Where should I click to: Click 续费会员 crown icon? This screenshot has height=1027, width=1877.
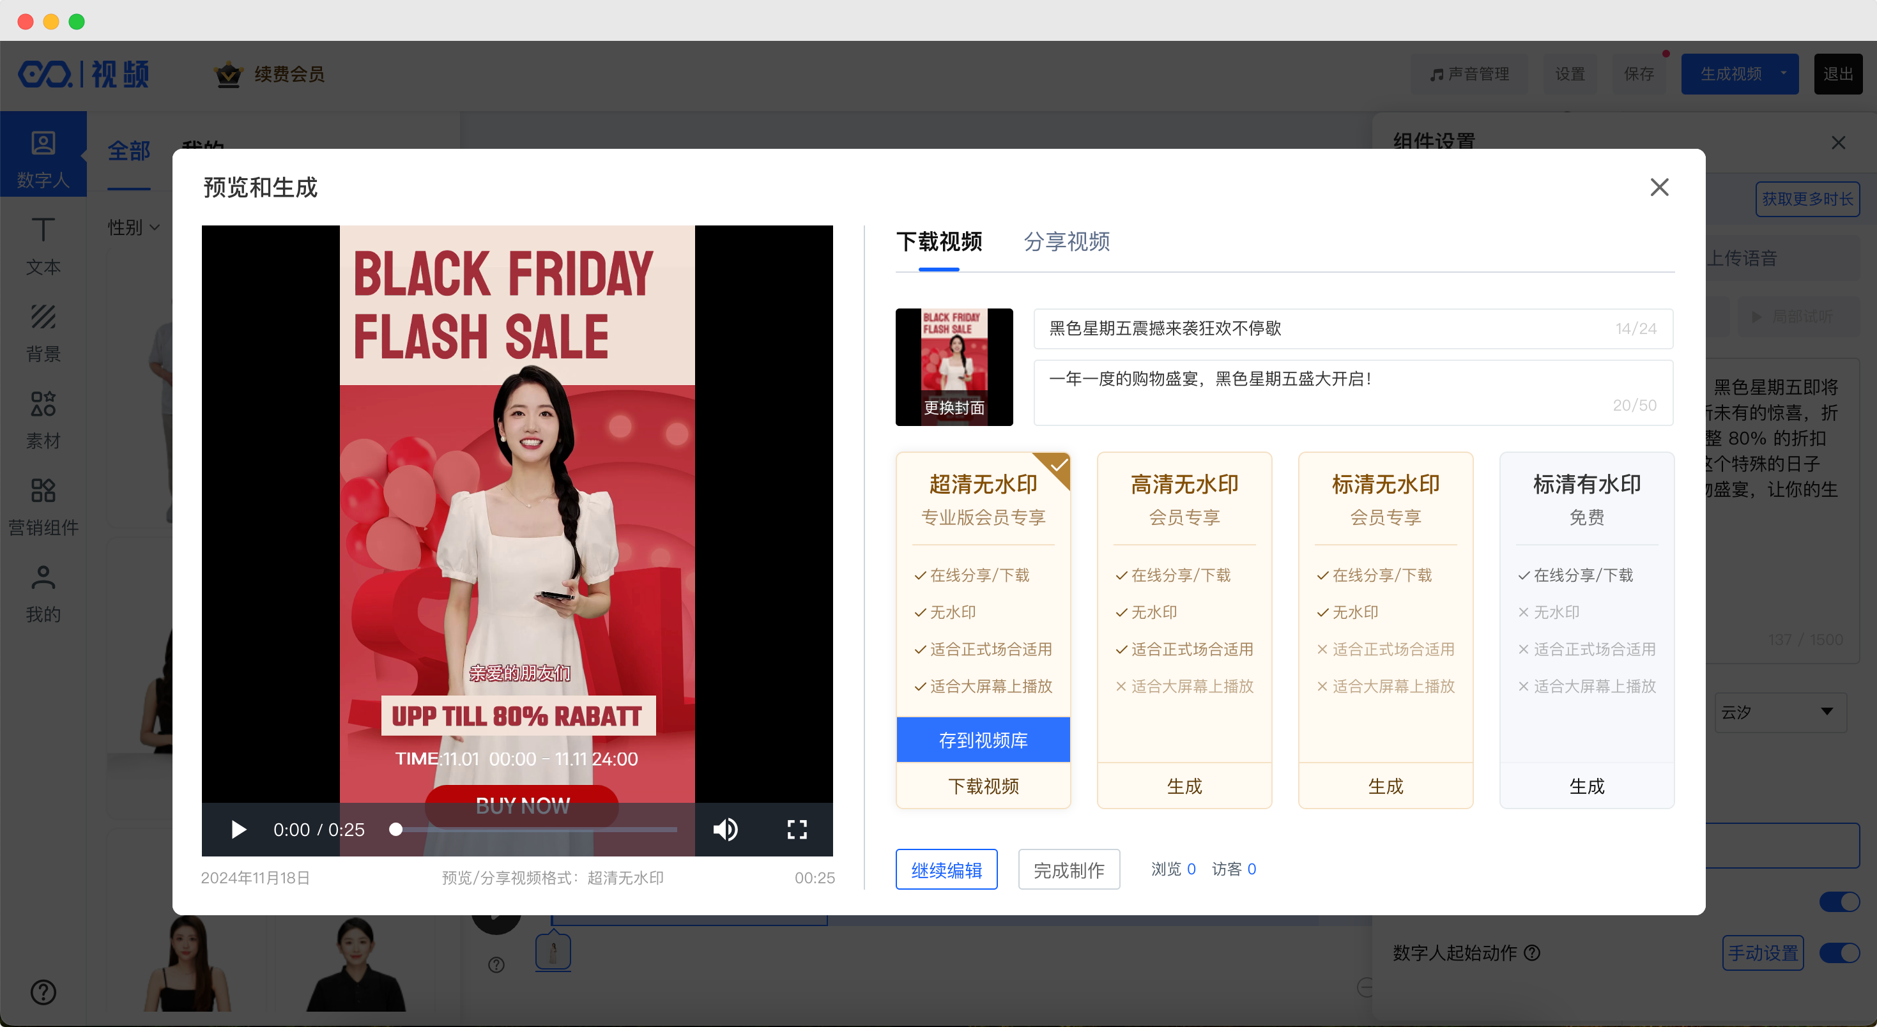pyautogui.click(x=228, y=73)
